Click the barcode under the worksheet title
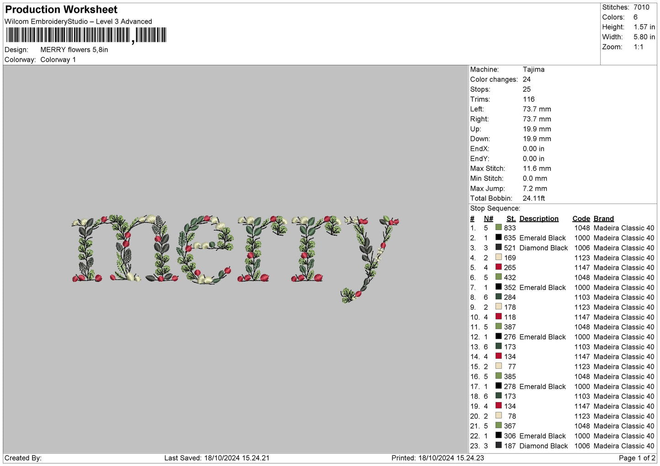The height and width of the screenshot is (466, 660). point(86,35)
